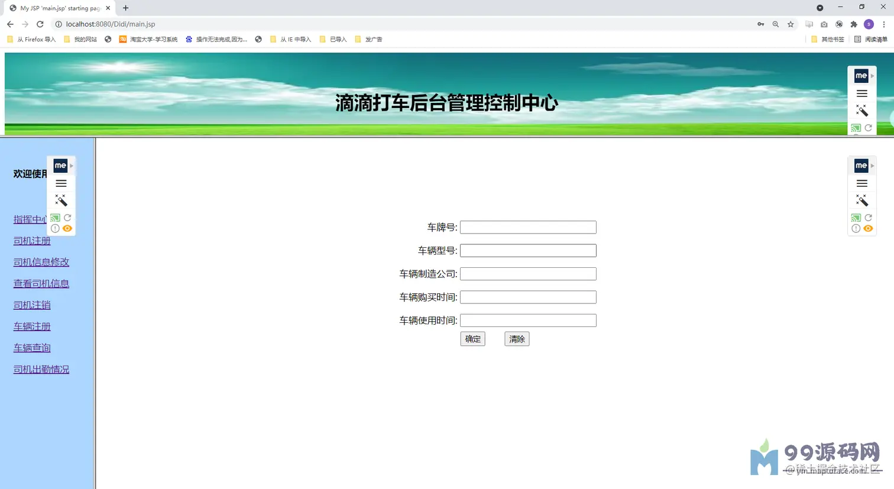The width and height of the screenshot is (894, 489).
Task: Open a new browser tab
Action: 125,8
